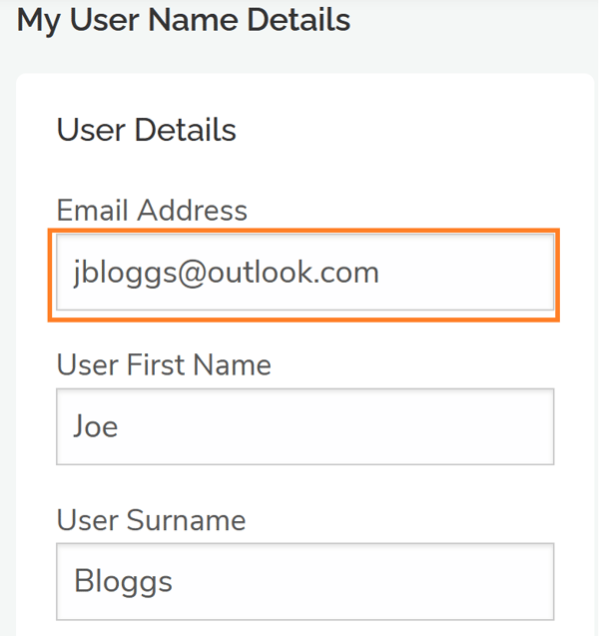Place cursor on jbloggs@outlook.com text
Image resolution: width=599 pixels, height=636 pixels.
[226, 273]
